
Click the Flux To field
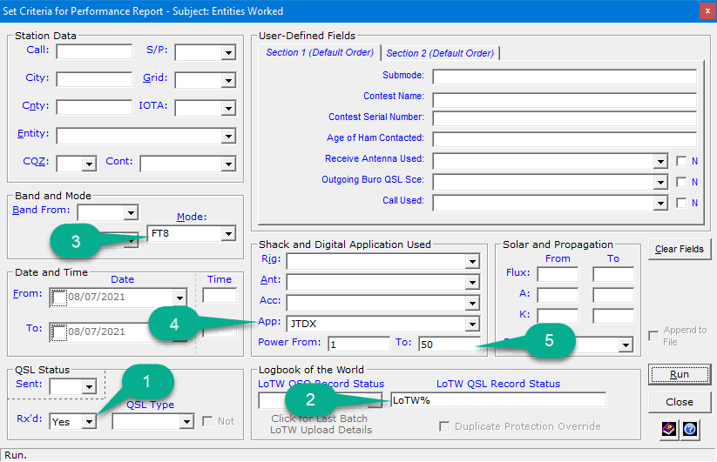tap(613, 274)
